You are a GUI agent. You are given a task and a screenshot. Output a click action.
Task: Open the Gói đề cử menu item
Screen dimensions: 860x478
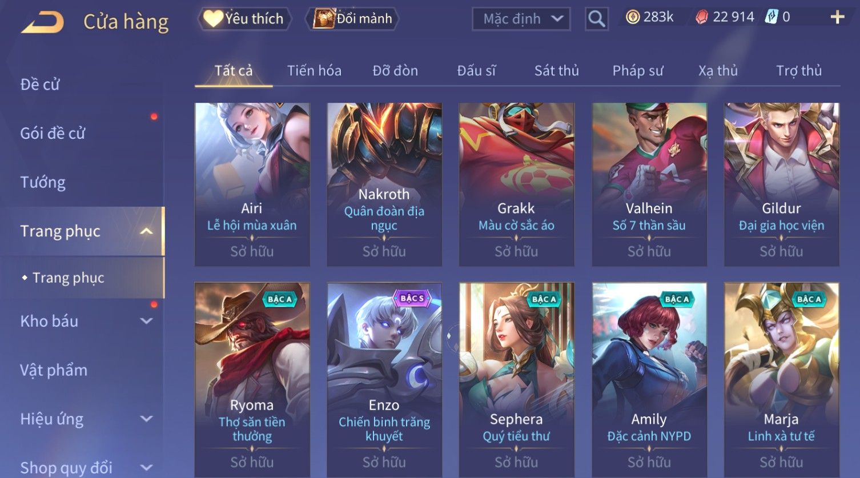click(x=53, y=134)
